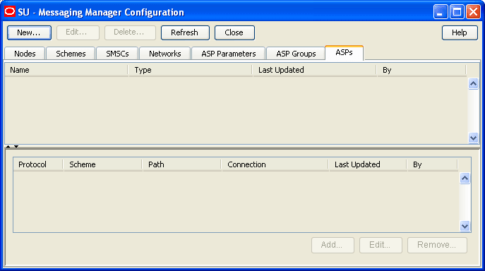Open the SMSCs tab
485x271 pixels.
click(x=117, y=54)
